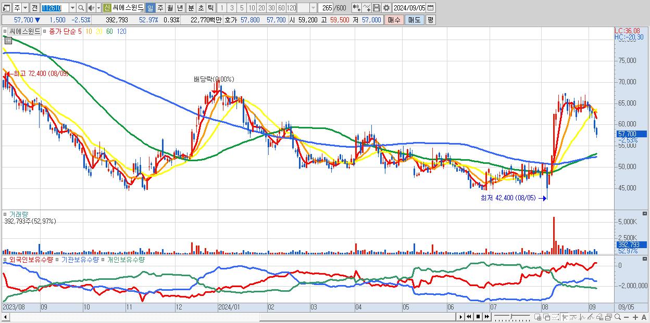
Task: Click the candle count field showing 265
Action: [x=326, y=8]
